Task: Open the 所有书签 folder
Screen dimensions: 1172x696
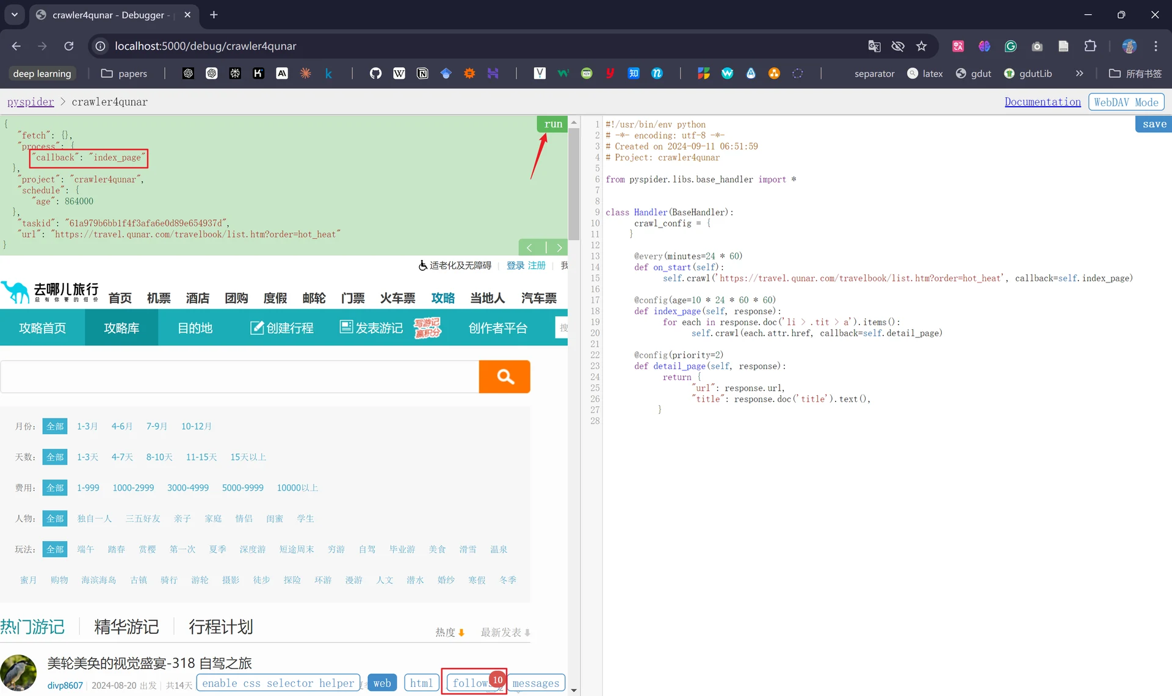Action: (x=1135, y=73)
